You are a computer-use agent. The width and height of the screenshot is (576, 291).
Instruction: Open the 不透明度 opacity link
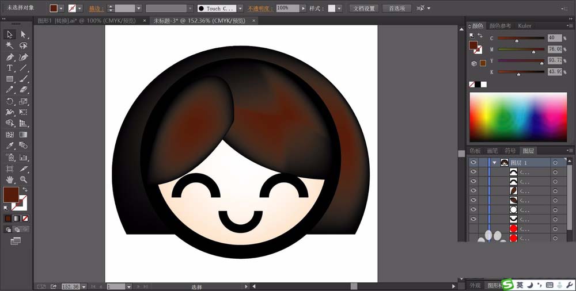pos(259,9)
